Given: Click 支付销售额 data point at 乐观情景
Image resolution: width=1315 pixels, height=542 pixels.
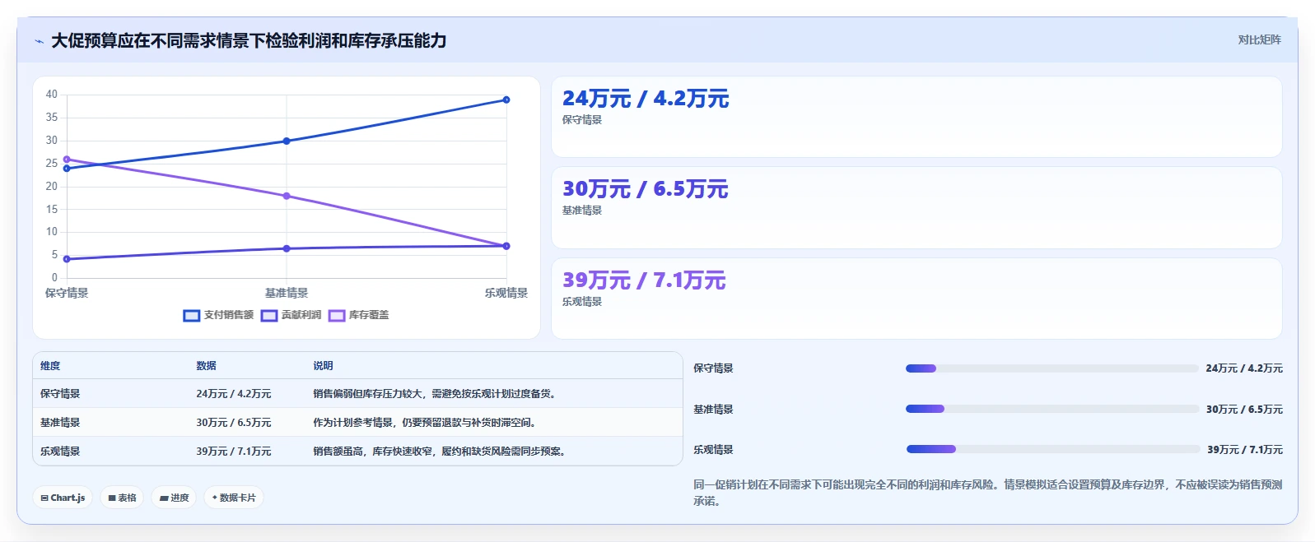Looking at the screenshot, I should point(506,100).
